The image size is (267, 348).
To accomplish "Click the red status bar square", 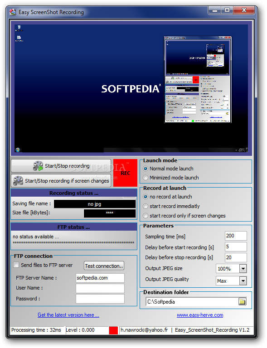I will coord(113,330).
